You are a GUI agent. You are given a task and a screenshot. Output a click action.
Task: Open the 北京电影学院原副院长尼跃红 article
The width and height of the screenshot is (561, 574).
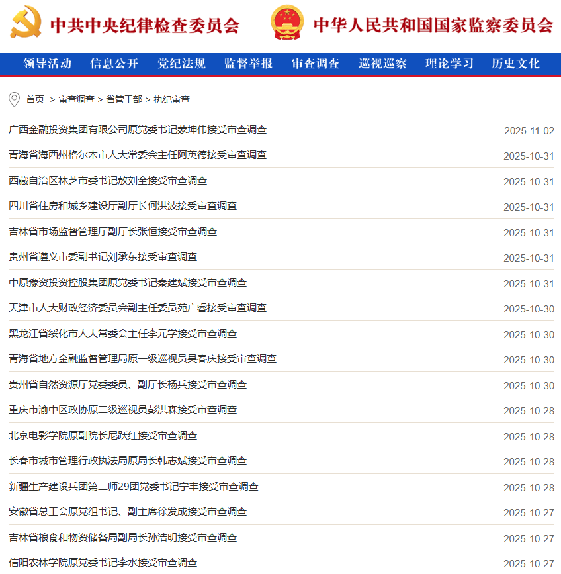click(103, 436)
